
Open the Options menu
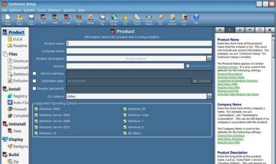15,10
